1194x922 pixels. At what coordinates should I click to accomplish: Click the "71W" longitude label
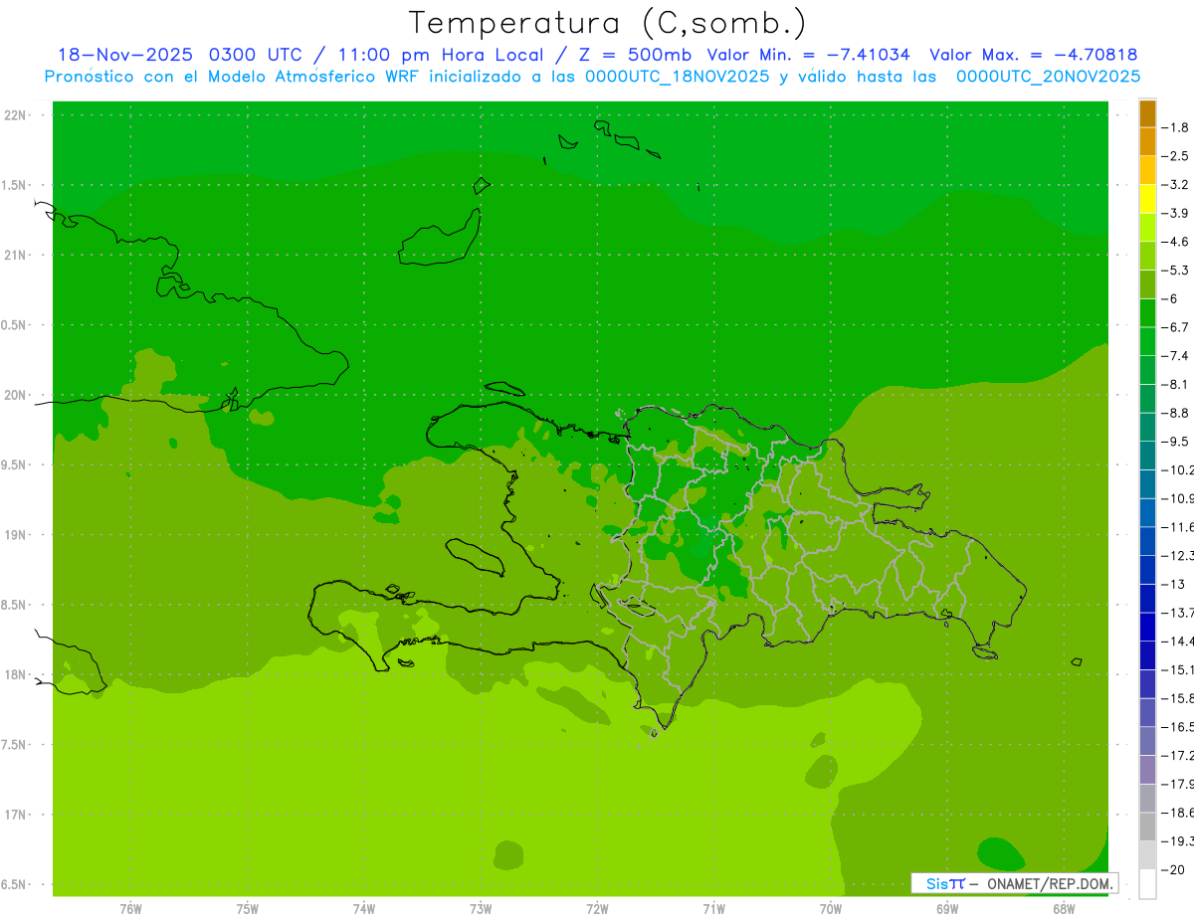[713, 910]
